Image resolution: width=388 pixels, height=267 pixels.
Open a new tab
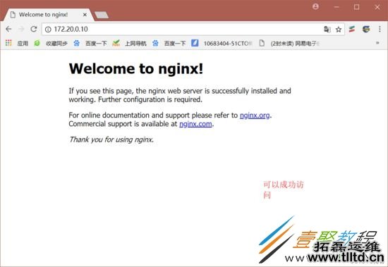[x=102, y=15]
